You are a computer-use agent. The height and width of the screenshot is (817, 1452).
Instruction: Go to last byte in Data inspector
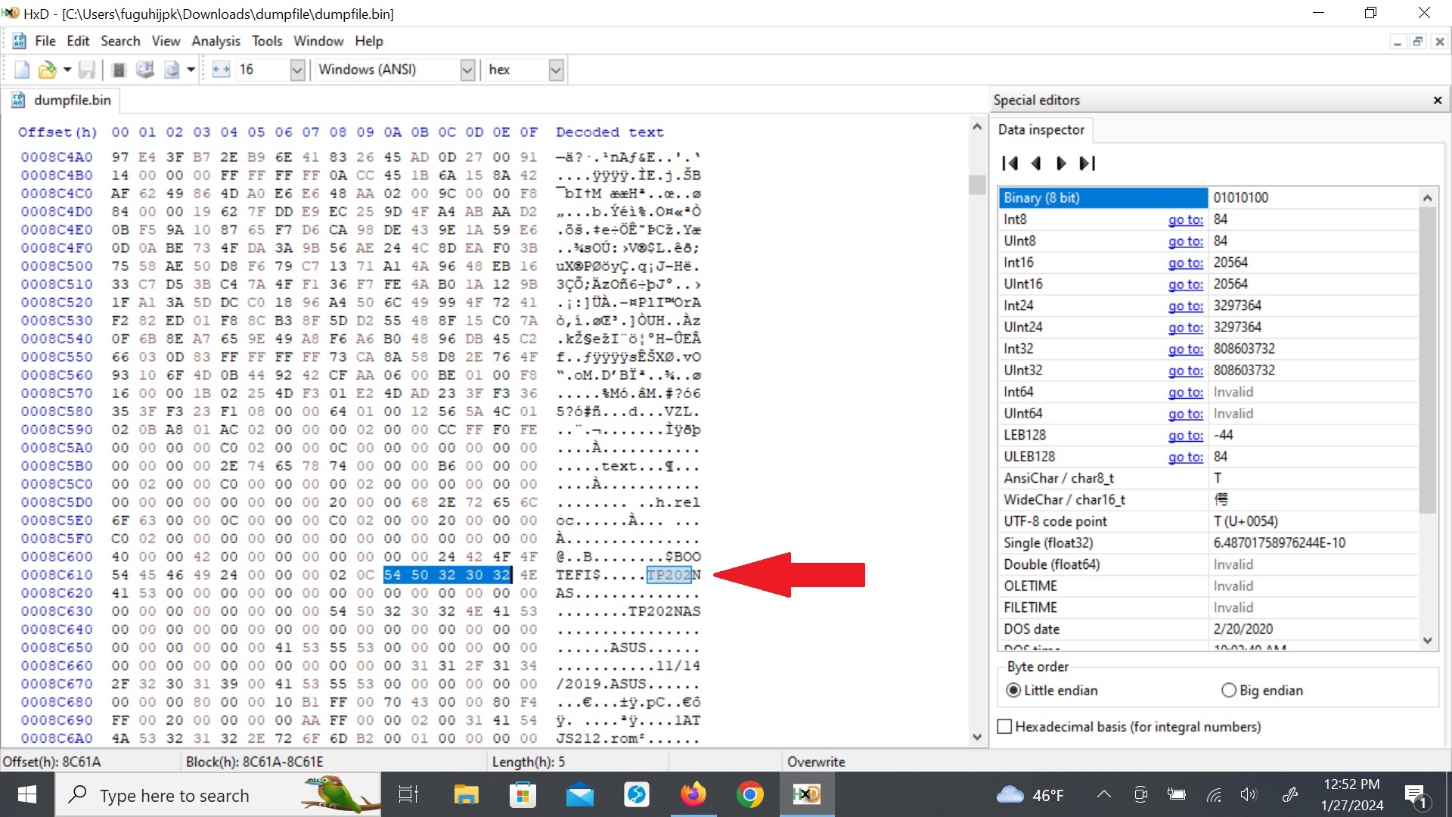coord(1087,163)
